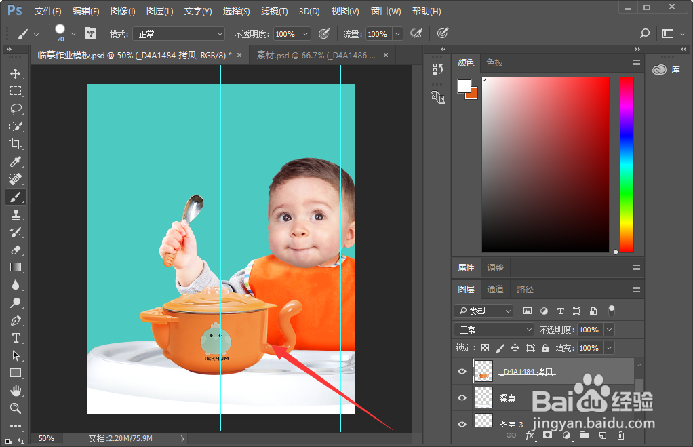Click the zoom level 50% field

(46, 438)
